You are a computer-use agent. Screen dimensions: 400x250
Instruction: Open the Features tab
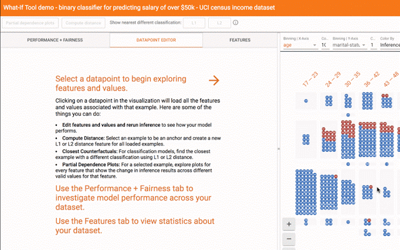pos(240,40)
